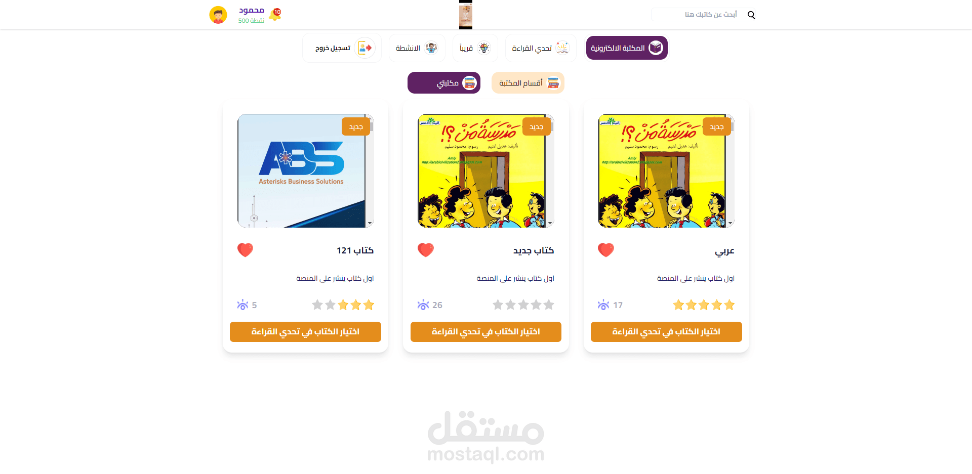Toggle favorite heart on كتاب جديد
The height and width of the screenshot is (474, 972).
click(426, 250)
